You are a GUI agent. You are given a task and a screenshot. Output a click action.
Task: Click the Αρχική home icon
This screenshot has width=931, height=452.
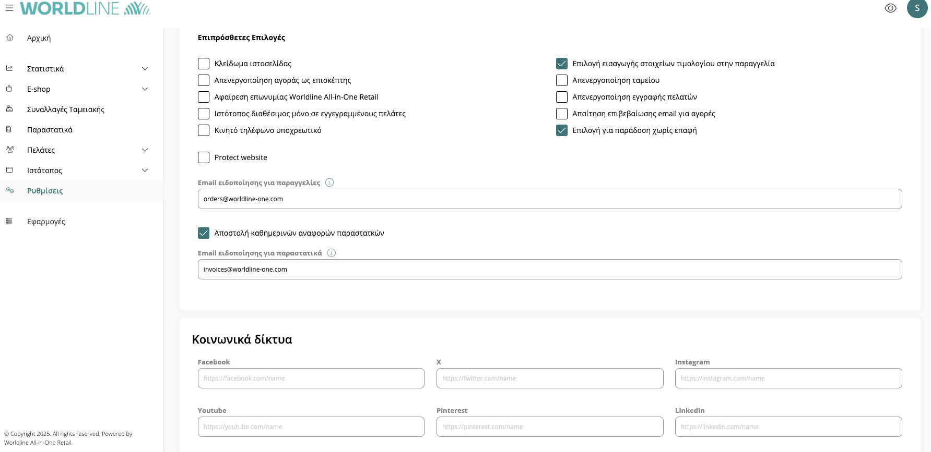[9, 38]
